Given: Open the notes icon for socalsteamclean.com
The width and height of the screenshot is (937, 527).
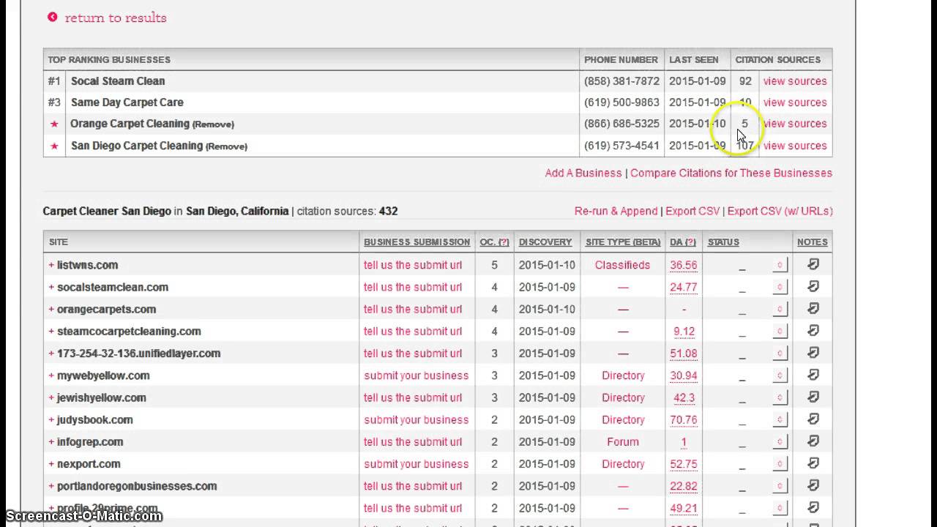Looking at the screenshot, I should click(813, 287).
